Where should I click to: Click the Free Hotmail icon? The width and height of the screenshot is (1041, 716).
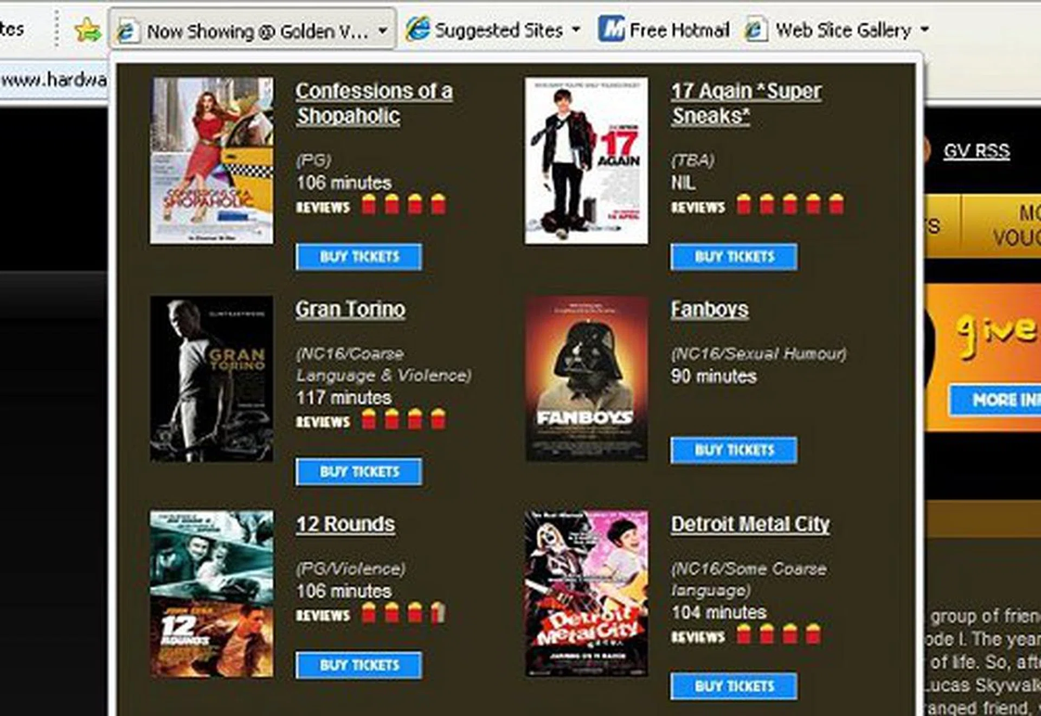(612, 29)
